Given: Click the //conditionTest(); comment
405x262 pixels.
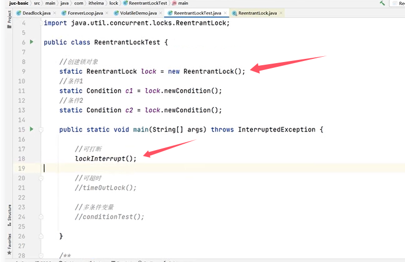Looking at the screenshot, I should [x=109, y=217].
